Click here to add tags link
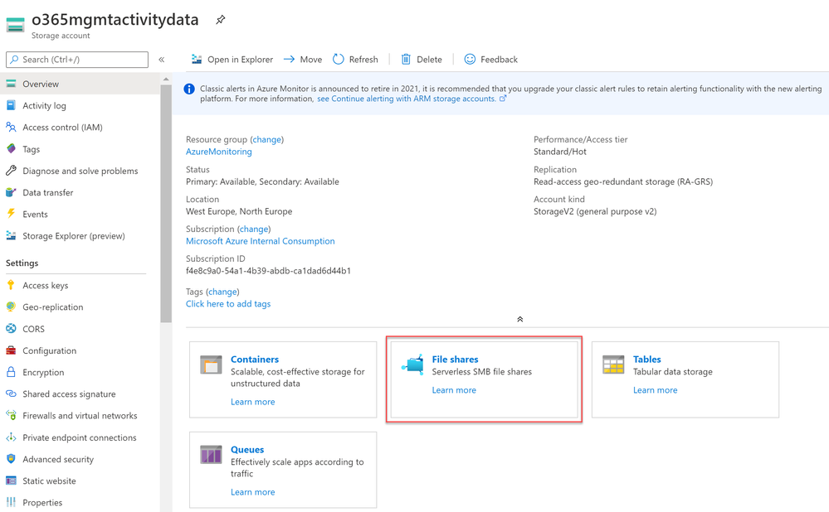 click(228, 304)
